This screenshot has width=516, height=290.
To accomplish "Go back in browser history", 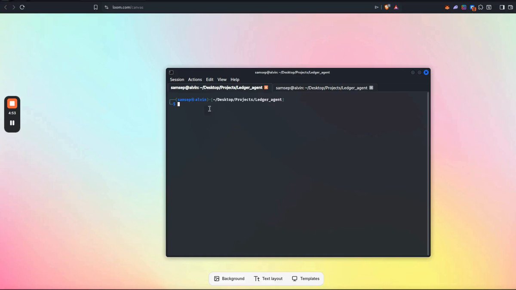I will point(6,7).
